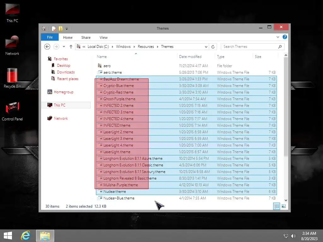Expand chevron after Windows breadcrumb
This screenshot has width=323, height=242.
click(x=134, y=47)
